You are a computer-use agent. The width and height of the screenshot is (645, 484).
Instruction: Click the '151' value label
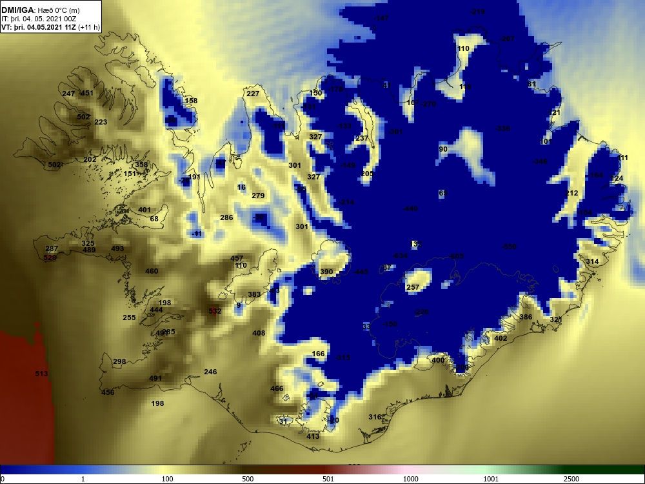pos(130,174)
